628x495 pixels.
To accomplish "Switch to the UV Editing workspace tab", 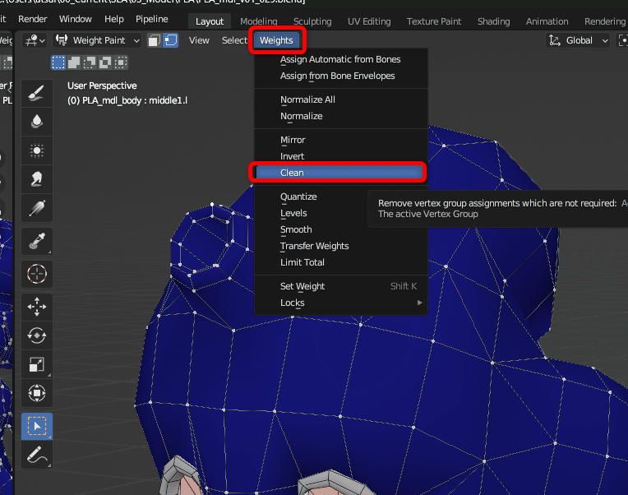I will pos(369,21).
